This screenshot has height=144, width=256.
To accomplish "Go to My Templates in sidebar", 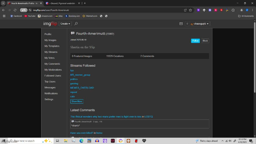I will pos(52,46).
